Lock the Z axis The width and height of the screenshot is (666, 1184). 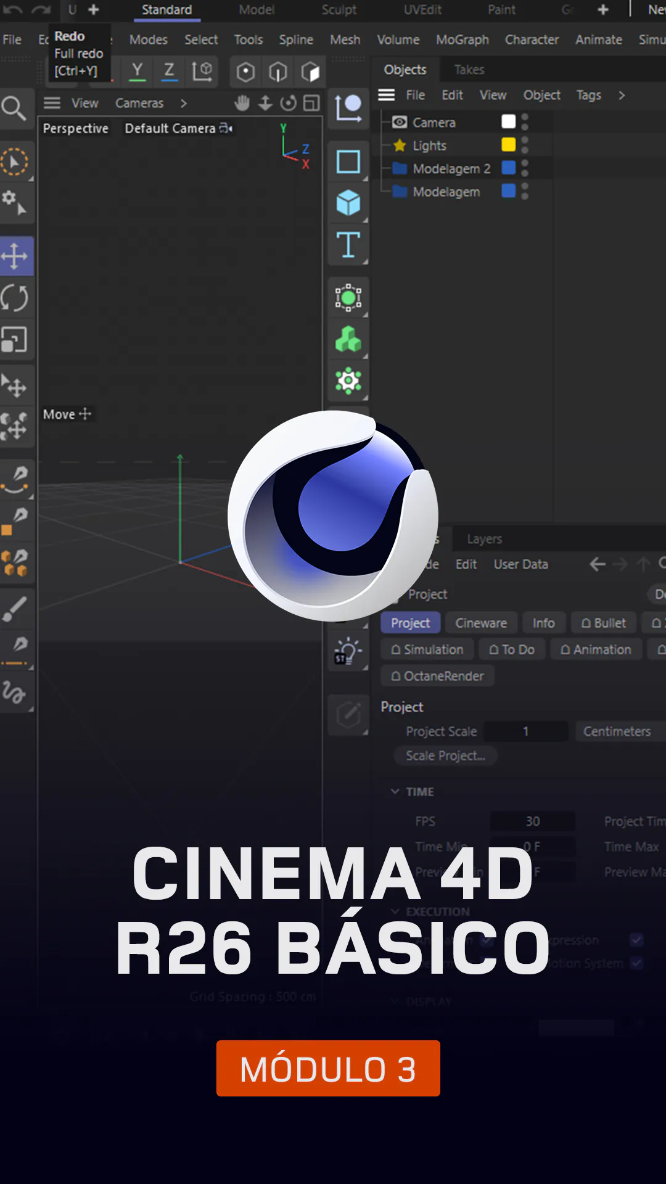(169, 72)
